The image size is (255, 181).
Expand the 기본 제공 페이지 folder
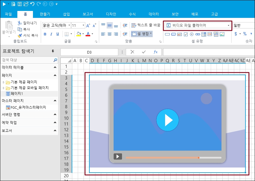[x=3, y=82]
